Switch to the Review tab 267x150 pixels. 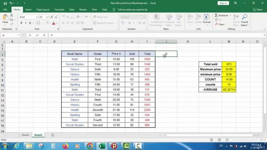(x=83, y=10)
